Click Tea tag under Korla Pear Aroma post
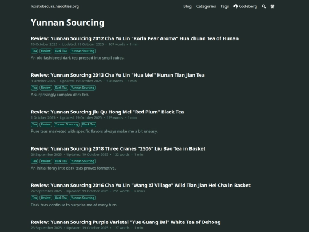The image size is (309, 232). pos(34,51)
